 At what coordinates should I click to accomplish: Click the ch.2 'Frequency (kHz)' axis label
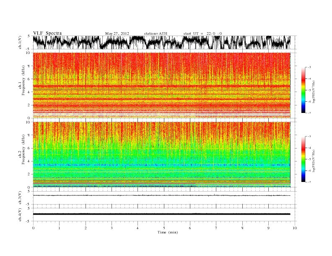(x=23, y=149)
